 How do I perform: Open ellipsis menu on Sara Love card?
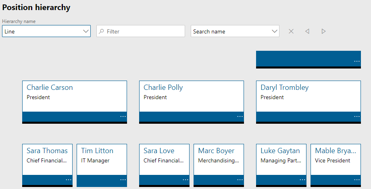tap(185, 180)
